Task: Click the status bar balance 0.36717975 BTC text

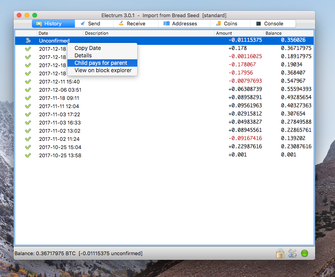Action: tap(56, 254)
